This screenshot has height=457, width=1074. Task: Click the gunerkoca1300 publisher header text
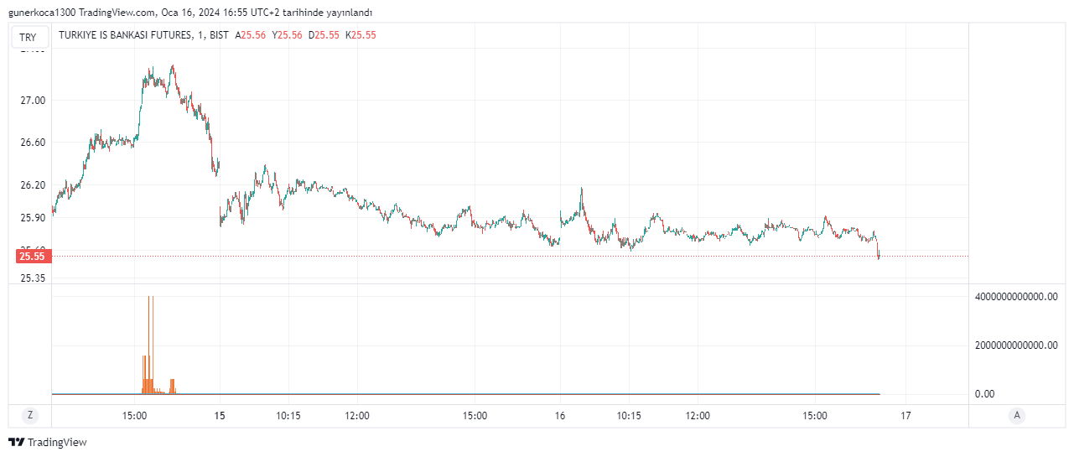39,13
